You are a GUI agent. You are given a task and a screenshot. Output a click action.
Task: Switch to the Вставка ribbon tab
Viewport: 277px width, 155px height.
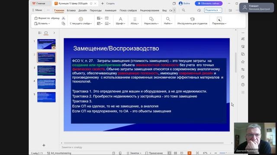click(x=71, y=10)
